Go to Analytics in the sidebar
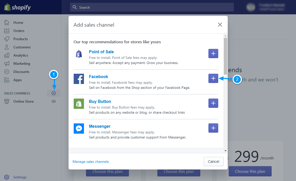 tap(21, 55)
